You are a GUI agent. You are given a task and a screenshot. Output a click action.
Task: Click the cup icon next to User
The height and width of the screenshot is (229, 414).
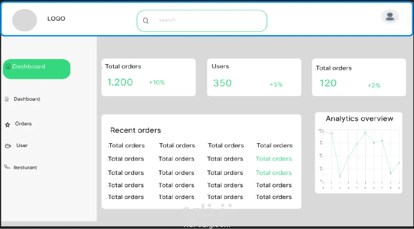8,146
